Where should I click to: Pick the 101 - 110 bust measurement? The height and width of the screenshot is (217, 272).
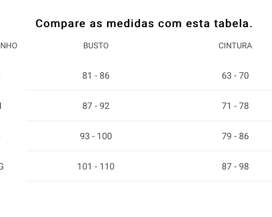coord(96,166)
